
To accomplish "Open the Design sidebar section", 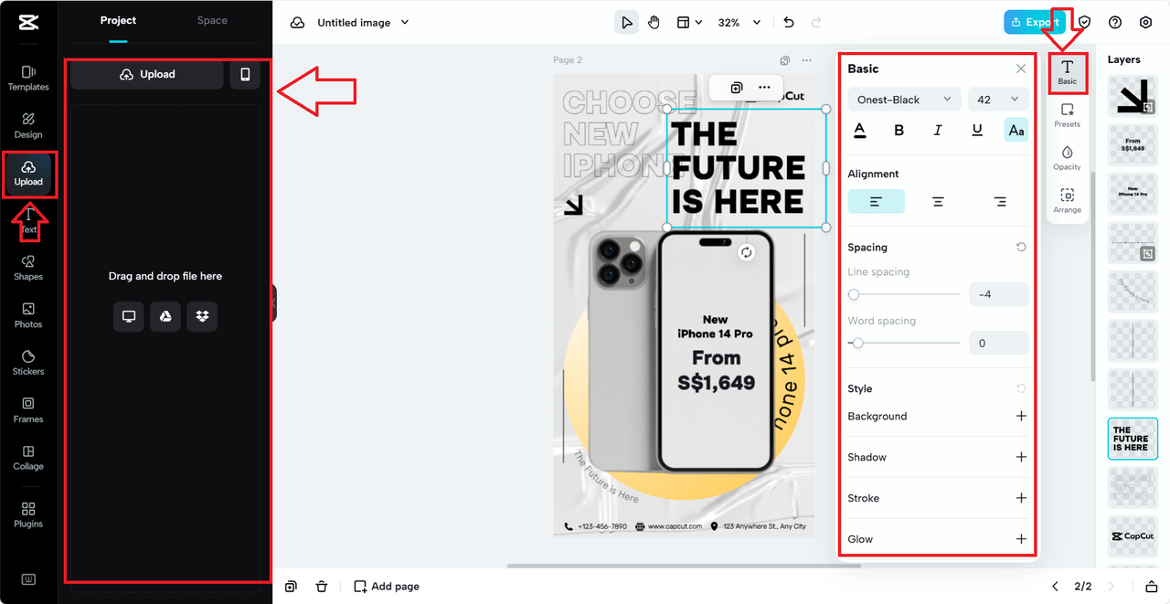I will (x=28, y=126).
